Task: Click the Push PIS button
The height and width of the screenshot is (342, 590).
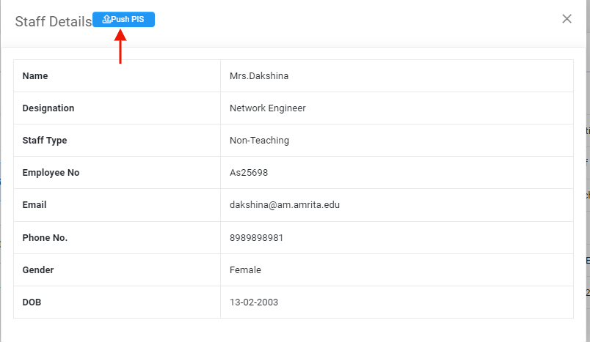Action: pyautogui.click(x=124, y=20)
